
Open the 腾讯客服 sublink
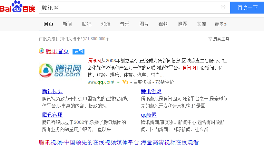click(x=52, y=115)
